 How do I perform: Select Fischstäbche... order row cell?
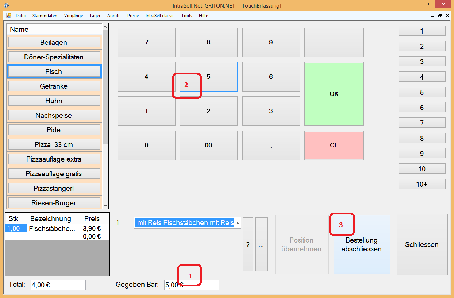pos(54,229)
